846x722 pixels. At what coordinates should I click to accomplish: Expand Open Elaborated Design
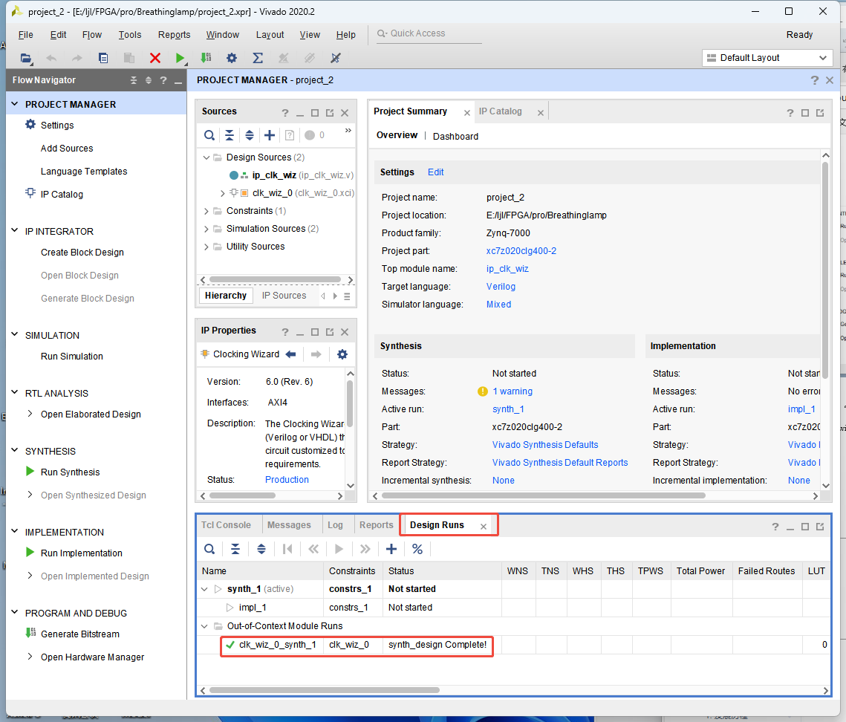pos(30,413)
